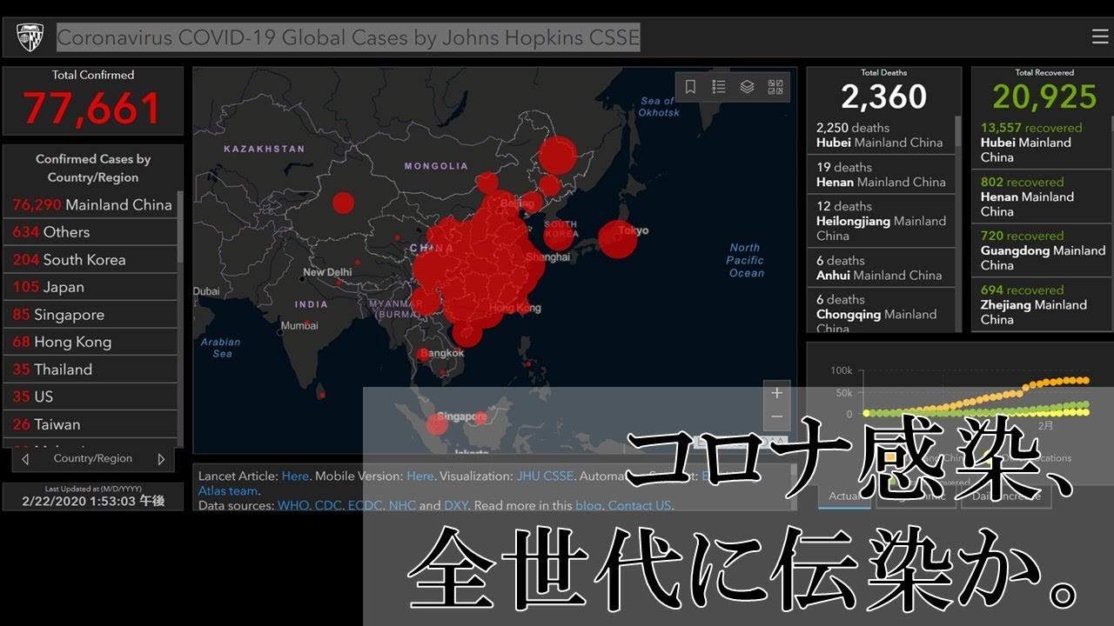Select Anhui deaths entry (6 deaths)
The image size is (1114, 626).
point(881,268)
